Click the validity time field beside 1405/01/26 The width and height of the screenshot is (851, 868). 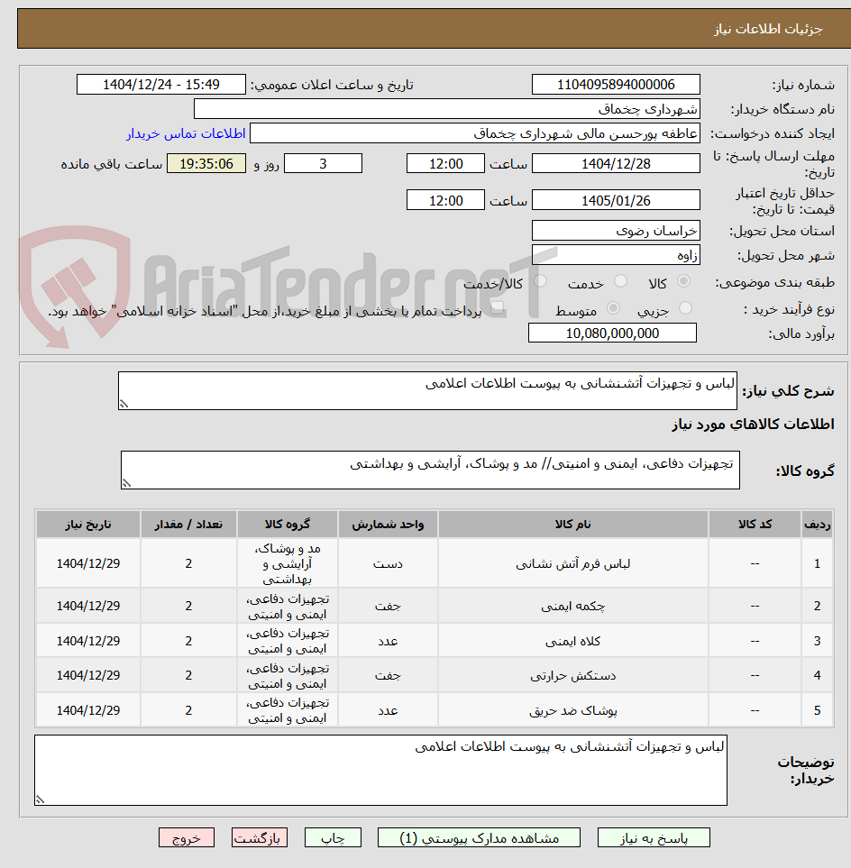click(x=445, y=200)
